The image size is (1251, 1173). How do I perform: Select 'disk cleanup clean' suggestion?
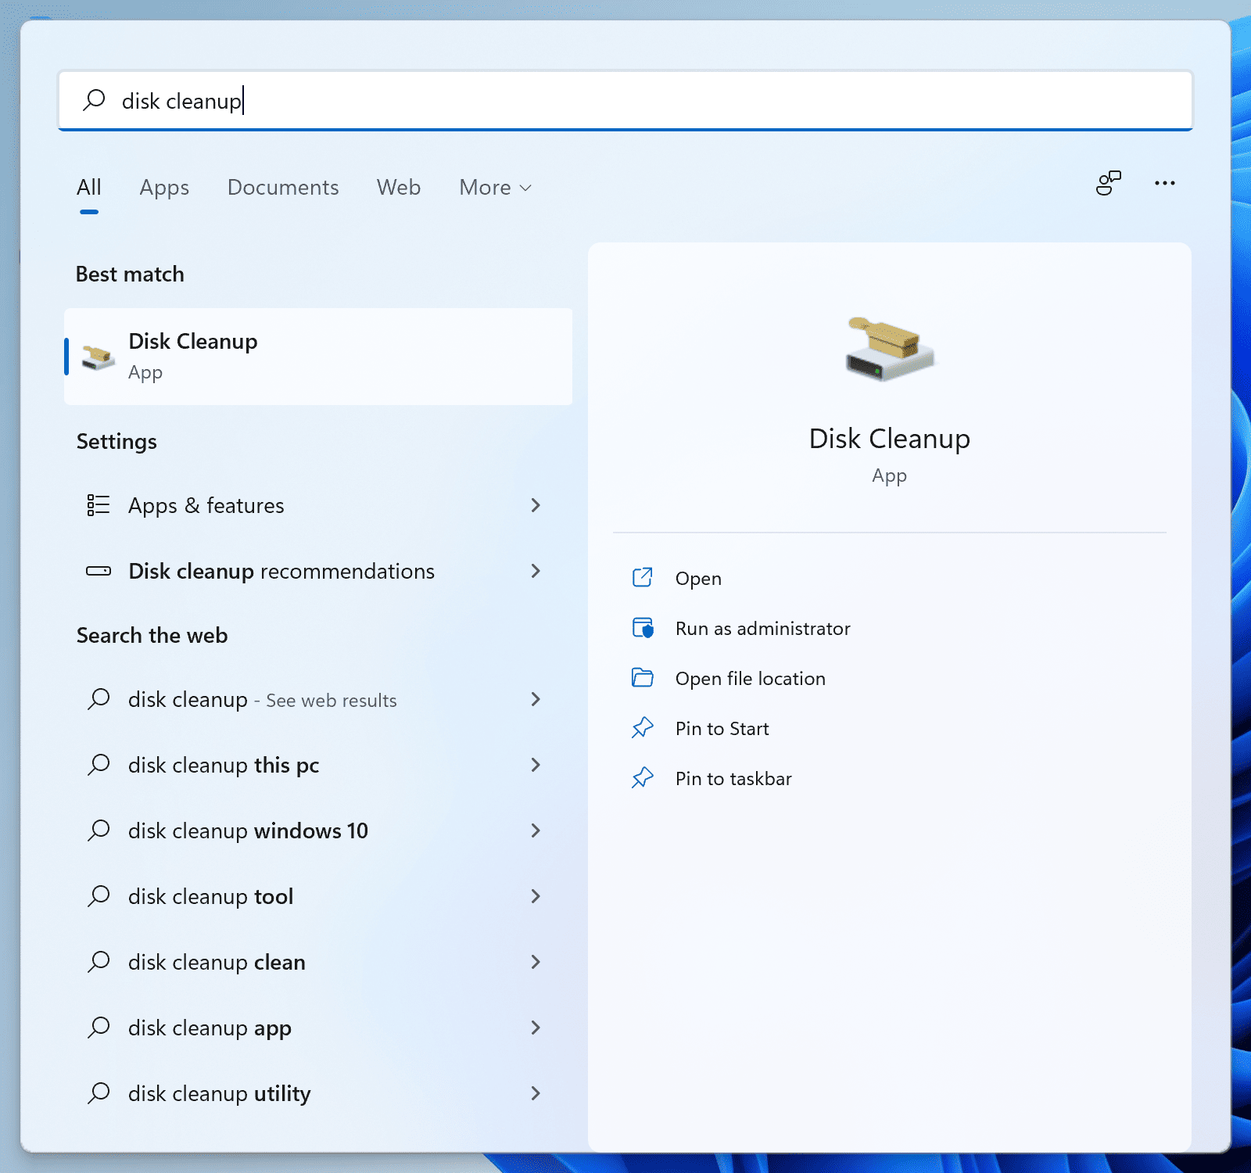click(318, 962)
